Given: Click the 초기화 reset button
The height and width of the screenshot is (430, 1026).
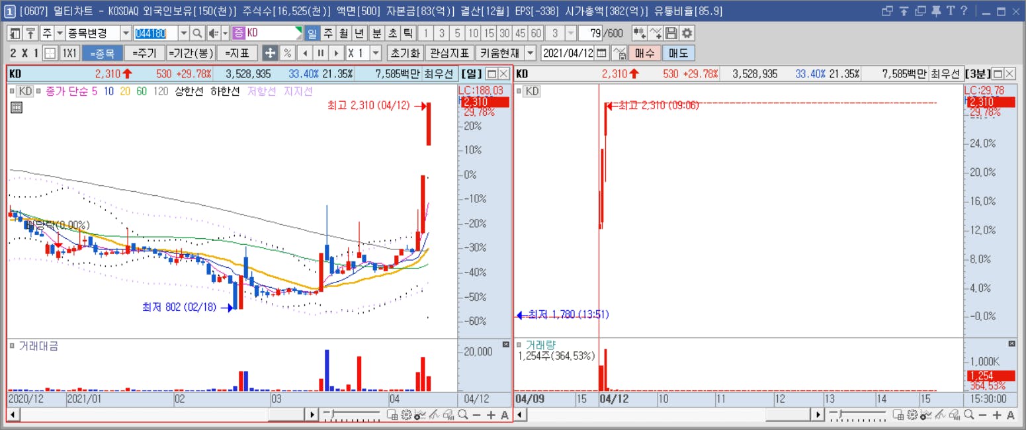Looking at the screenshot, I should [x=404, y=53].
